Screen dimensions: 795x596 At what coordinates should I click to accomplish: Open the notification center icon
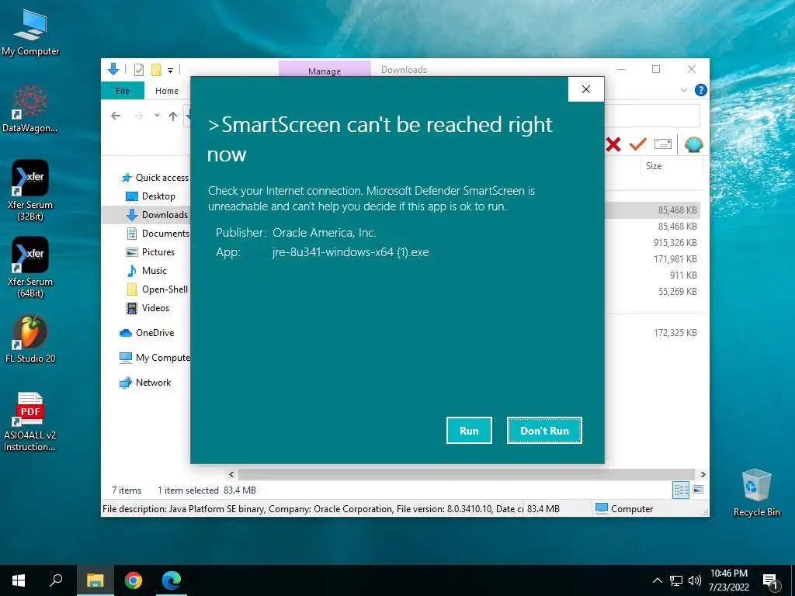(x=770, y=582)
